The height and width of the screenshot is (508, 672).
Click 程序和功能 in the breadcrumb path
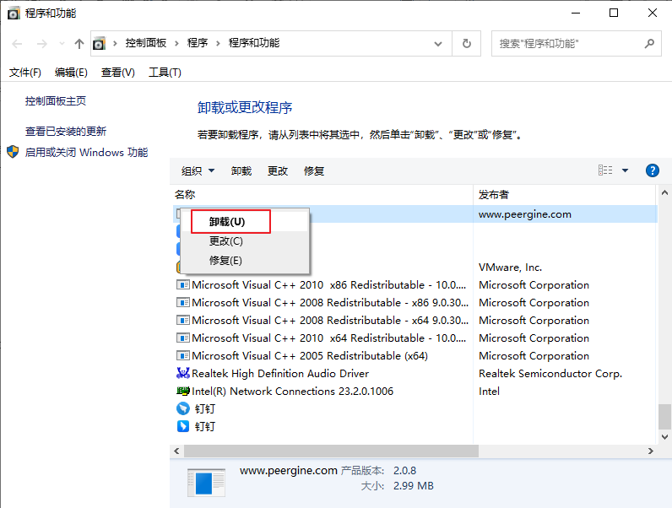coord(254,43)
